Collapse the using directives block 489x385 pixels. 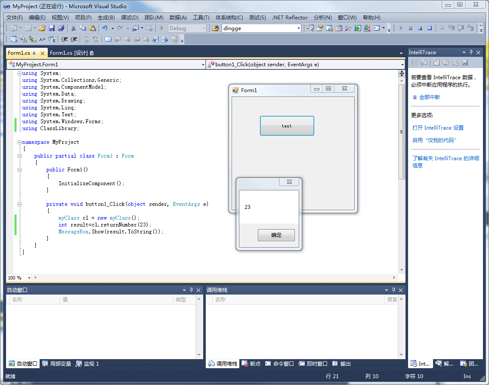pos(19,73)
